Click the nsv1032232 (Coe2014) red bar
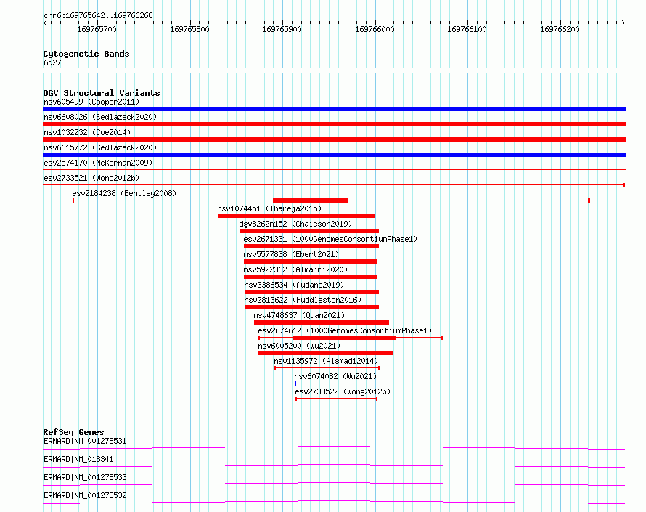Screen dimensions: 646x512 (x=334, y=139)
